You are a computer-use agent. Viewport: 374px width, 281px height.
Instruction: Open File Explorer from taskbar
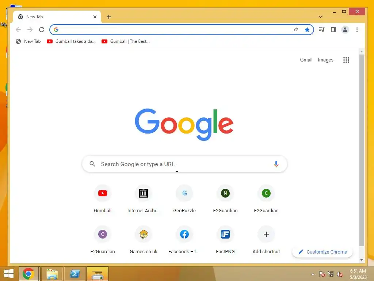click(x=52, y=274)
